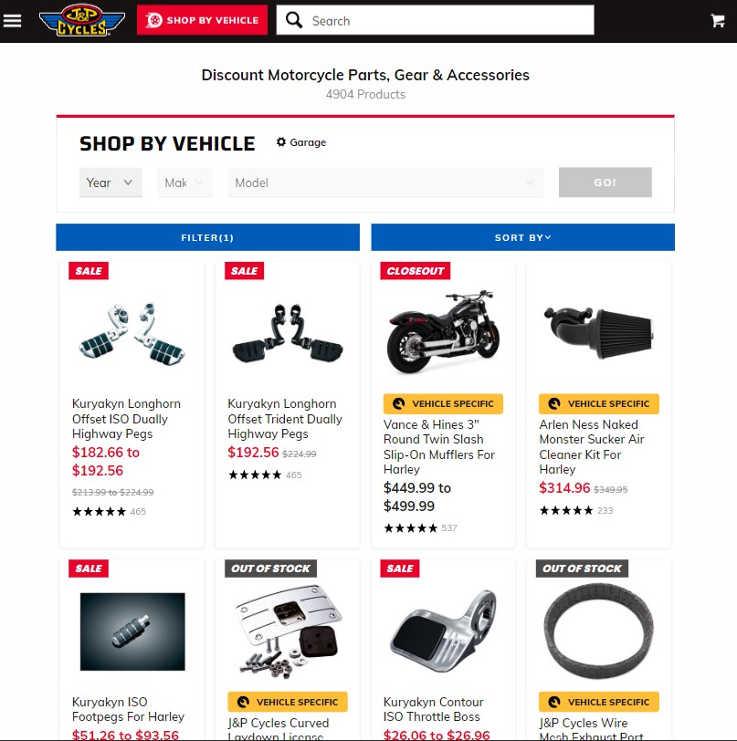
Task: Expand the Make dropdown
Action: pyautogui.click(x=185, y=183)
